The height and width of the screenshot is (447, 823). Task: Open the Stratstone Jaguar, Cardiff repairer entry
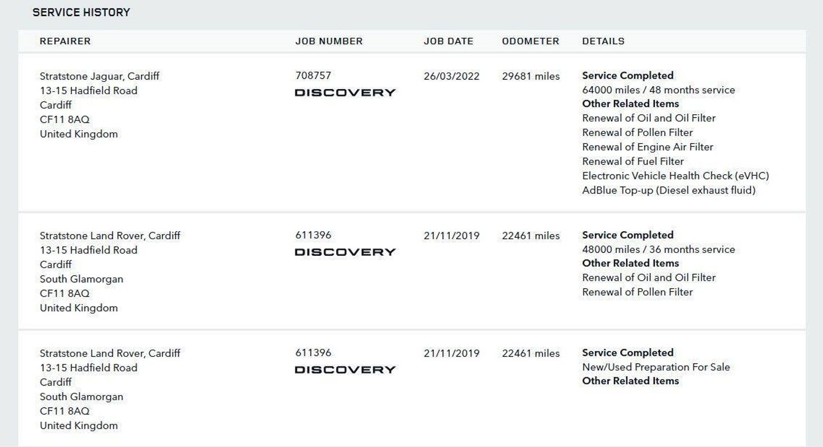pyautogui.click(x=99, y=76)
